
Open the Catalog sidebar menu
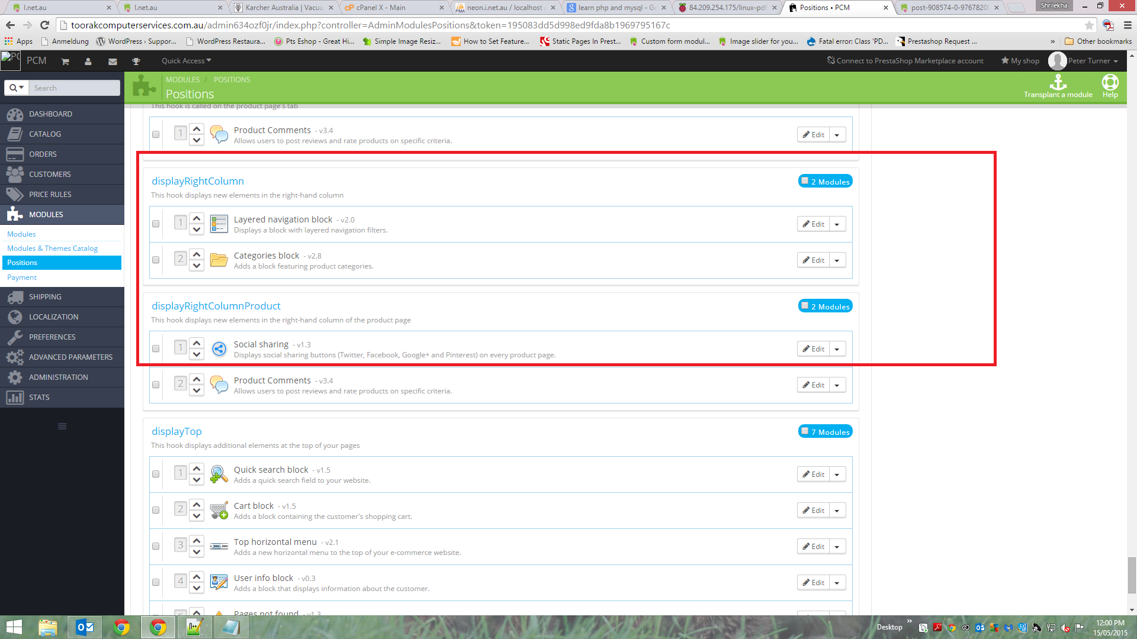[x=45, y=134]
